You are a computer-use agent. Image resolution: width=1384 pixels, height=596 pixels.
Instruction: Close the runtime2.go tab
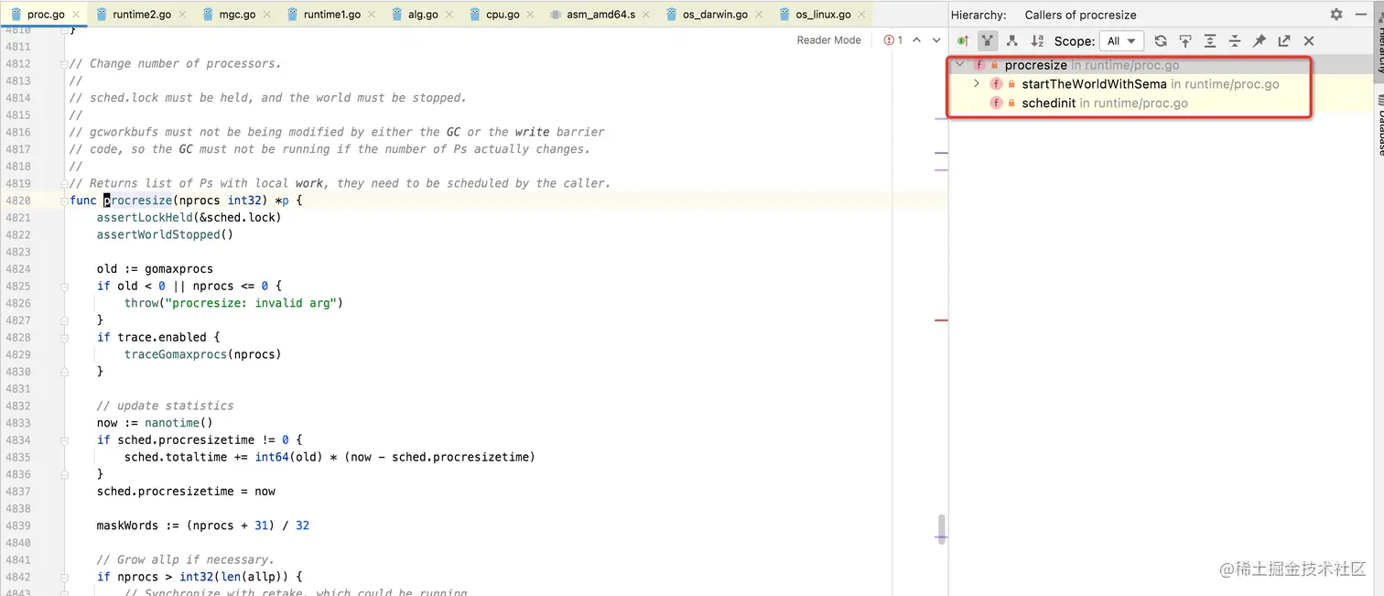[x=183, y=15]
